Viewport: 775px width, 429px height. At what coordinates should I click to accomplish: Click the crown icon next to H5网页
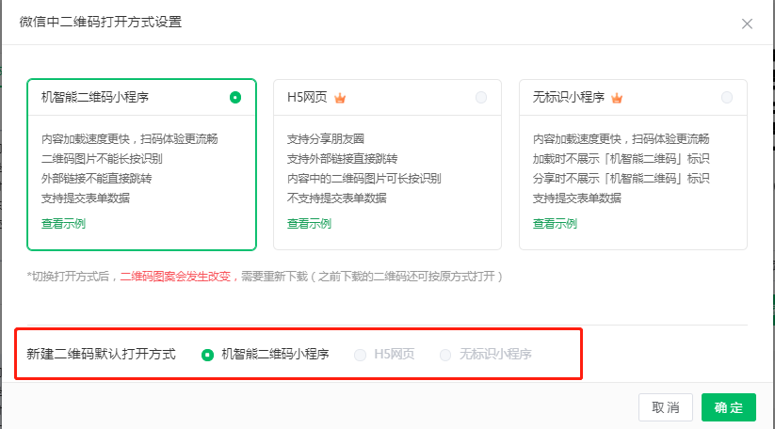pos(340,98)
